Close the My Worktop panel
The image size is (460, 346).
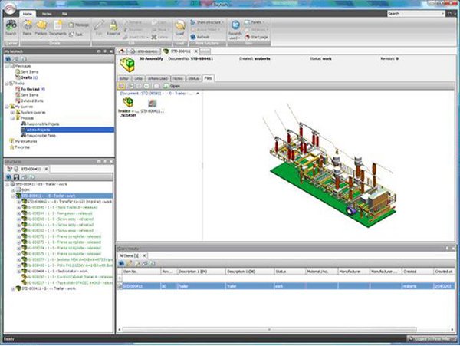[x=111, y=51]
